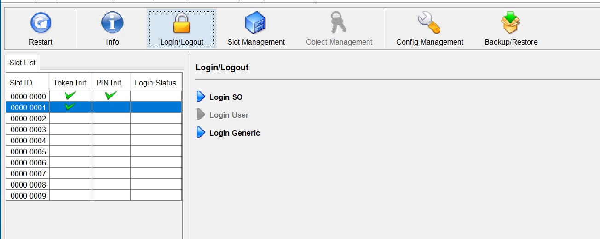Click the Login User link
The height and width of the screenshot is (239, 600).
click(x=229, y=115)
